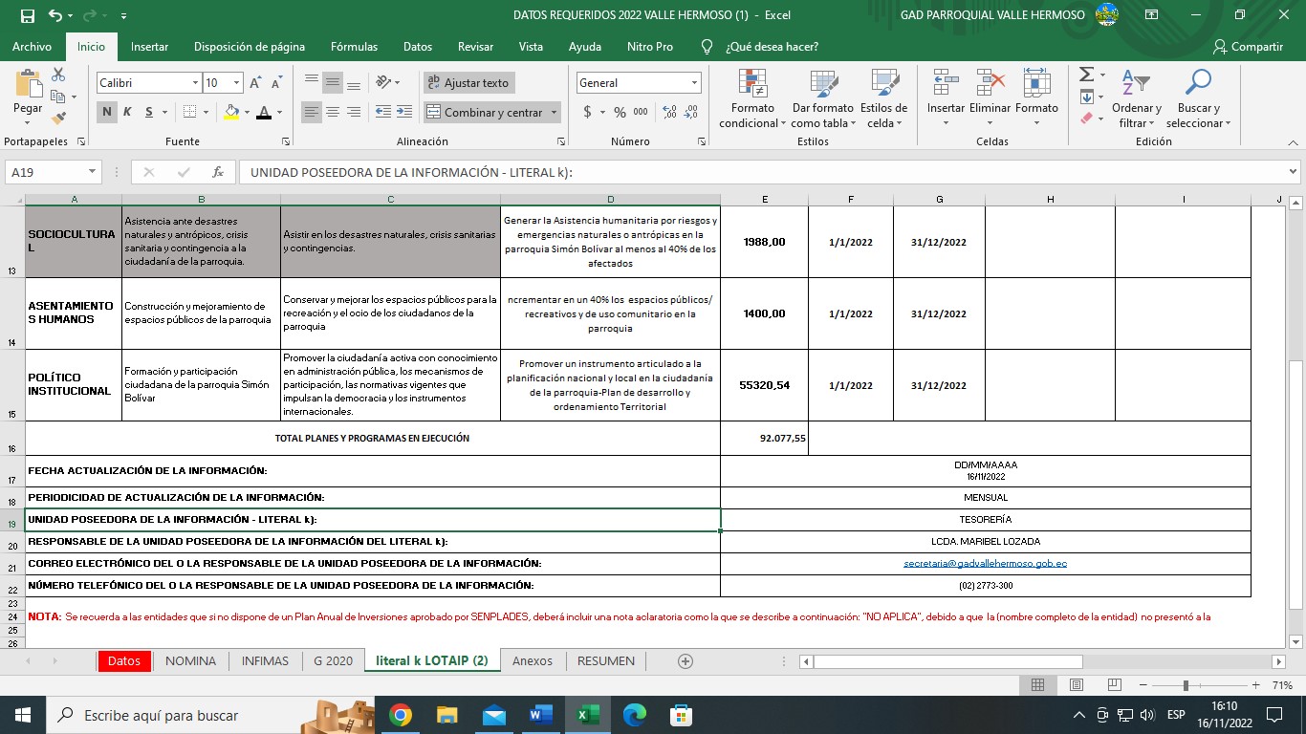The image size is (1306, 734).
Task: Open the General number format dropdown
Action: [694, 83]
